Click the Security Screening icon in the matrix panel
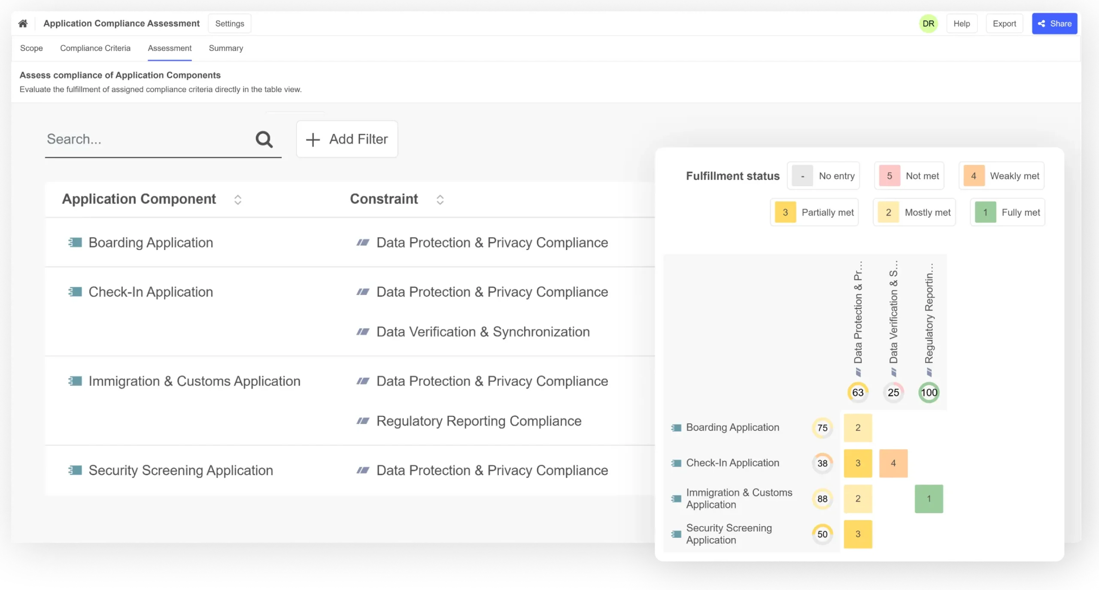The image size is (1099, 590). coord(676,534)
